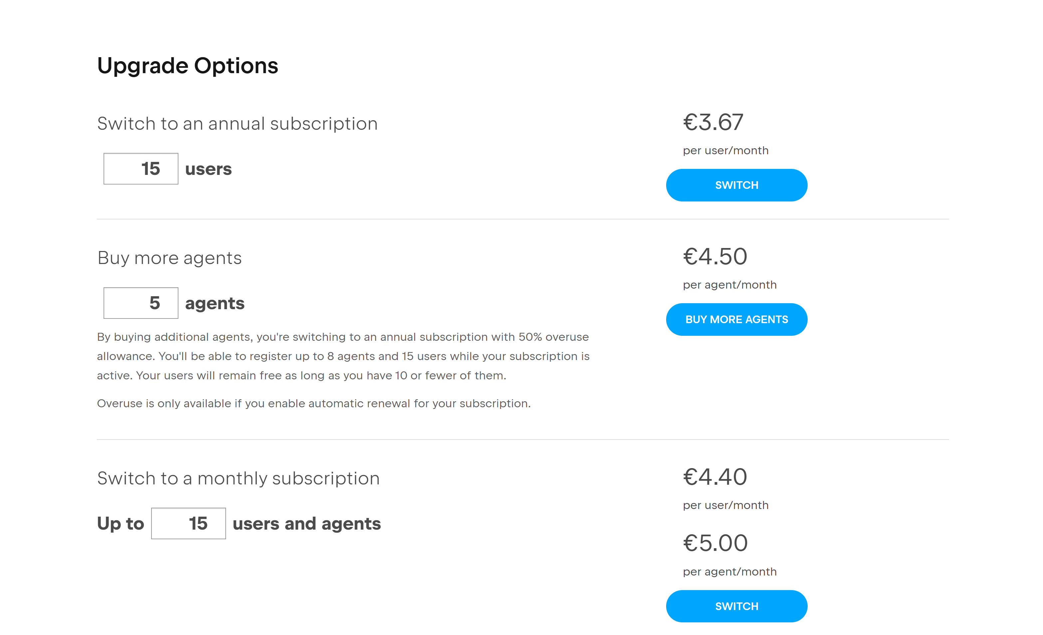Click the per user/month label under €3.67
The width and height of the screenshot is (1043, 635).
tap(725, 150)
